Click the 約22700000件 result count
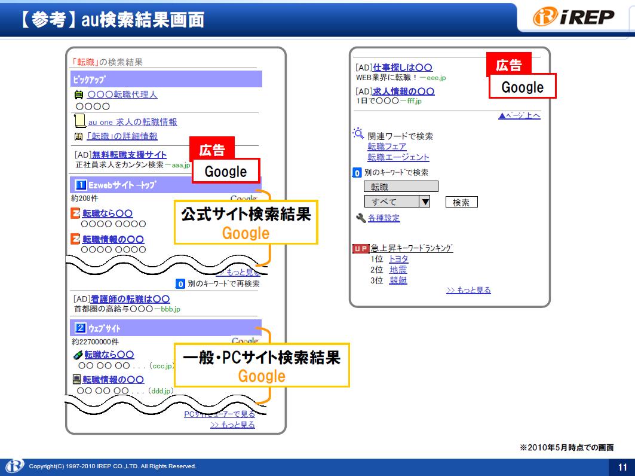 point(95,342)
